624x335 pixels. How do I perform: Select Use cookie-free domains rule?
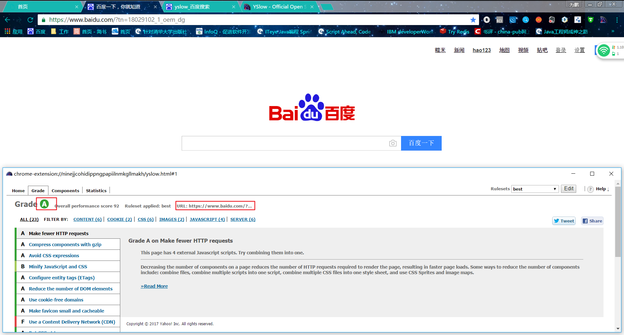pos(68,300)
